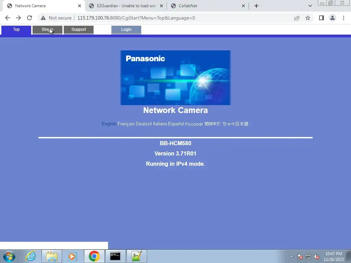Restore down the Chrome window
The image size is (351, 263).
click(x=331, y=3)
